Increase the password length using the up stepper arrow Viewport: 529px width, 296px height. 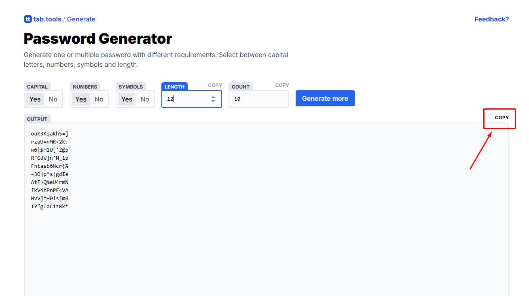point(213,97)
